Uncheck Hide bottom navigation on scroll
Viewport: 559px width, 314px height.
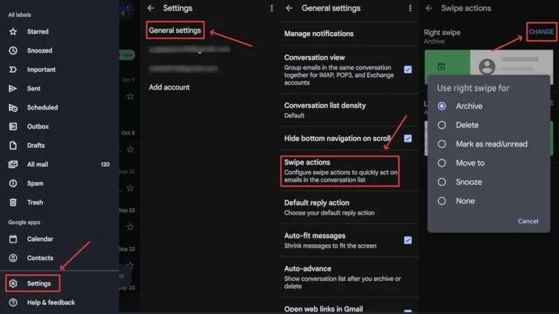coord(407,138)
